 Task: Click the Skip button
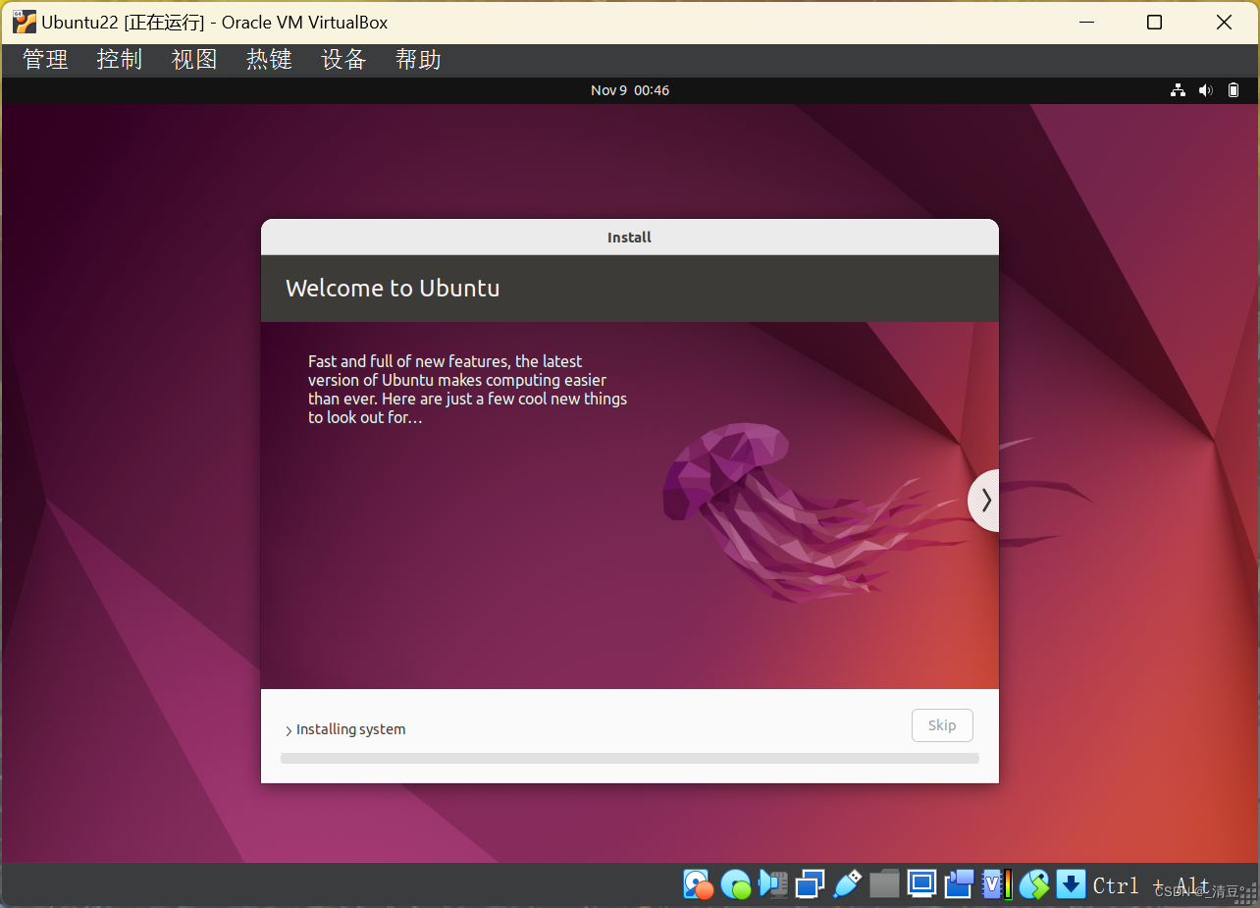(x=942, y=725)
